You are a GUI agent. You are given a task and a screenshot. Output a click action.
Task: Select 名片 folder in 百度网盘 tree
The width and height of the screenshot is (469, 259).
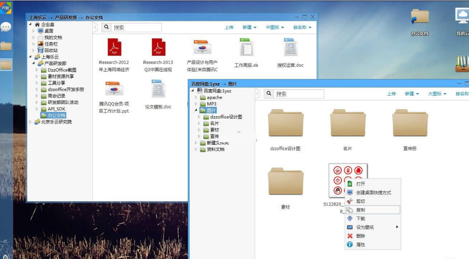(211, 123)
